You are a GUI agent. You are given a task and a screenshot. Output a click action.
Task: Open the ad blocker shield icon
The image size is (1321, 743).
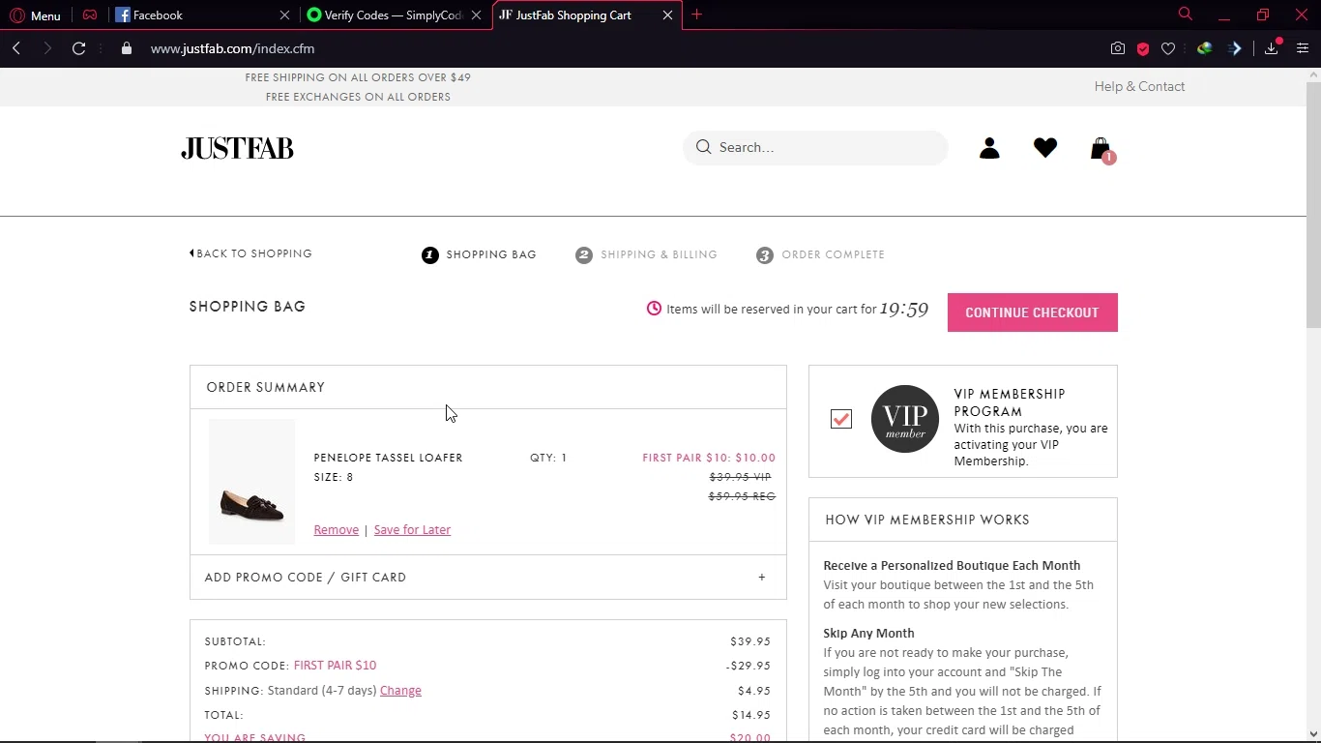[1143, 48]
